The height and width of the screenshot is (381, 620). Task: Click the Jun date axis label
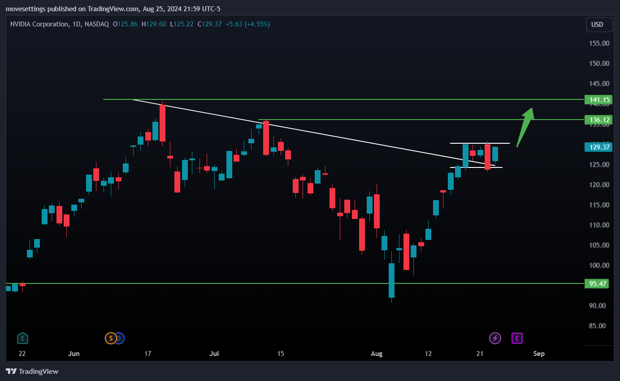[x=74, y=354]
